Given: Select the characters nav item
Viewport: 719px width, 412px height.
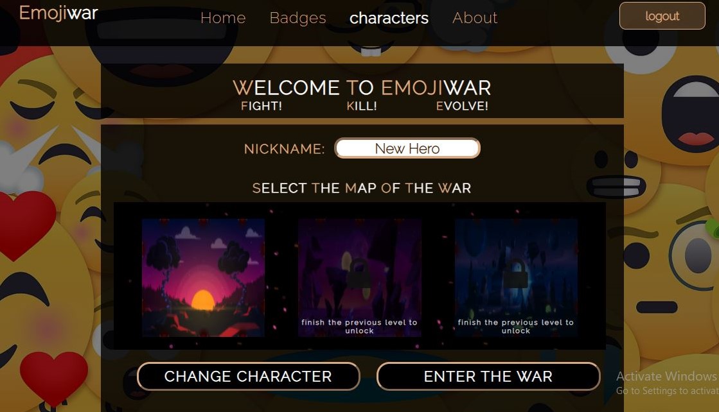Looking at the screenshot, I should point(389,18).
